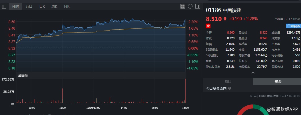
Task: Switch chart to multi-grid layout
Action: (x=183, y=6)
